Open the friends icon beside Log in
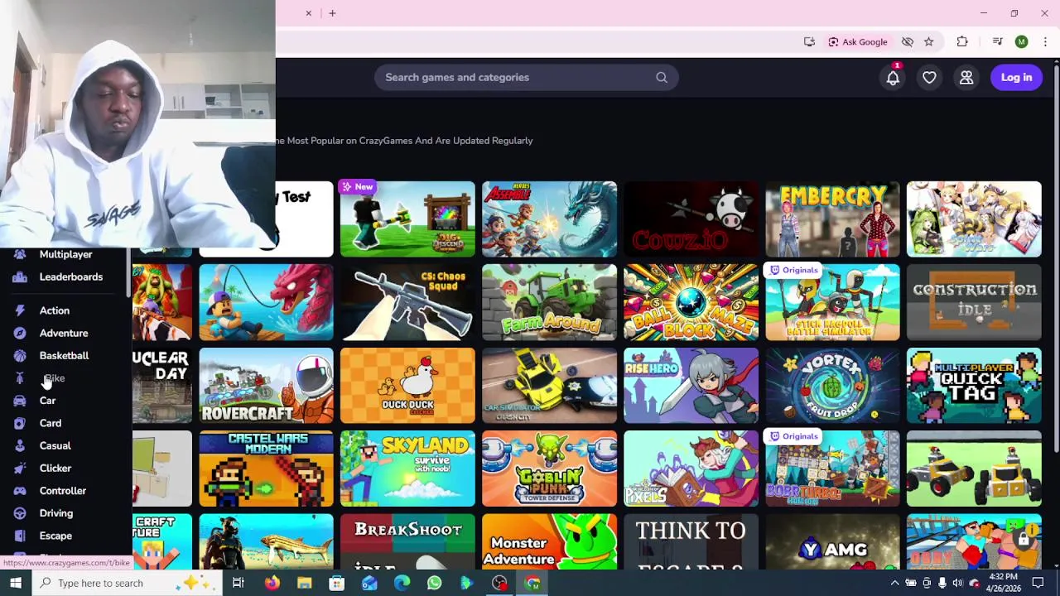 [966, 77]
